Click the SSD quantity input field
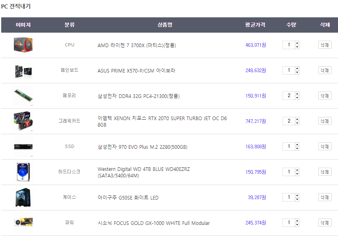 pyautogui.click(x=289, y=146)
